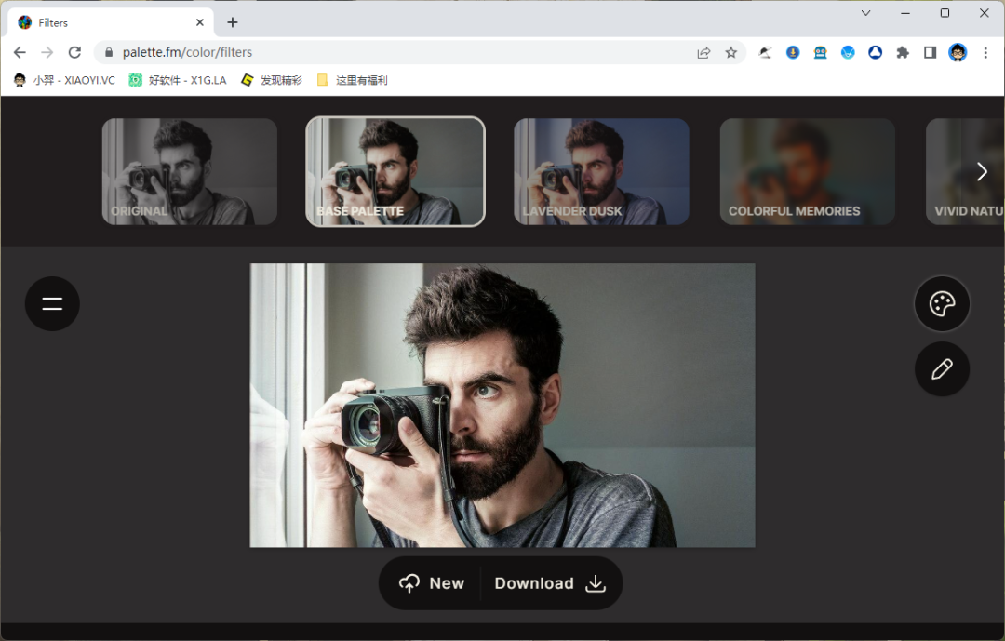
Task: Click the address bar URL
Action: [x=372, y=52]
